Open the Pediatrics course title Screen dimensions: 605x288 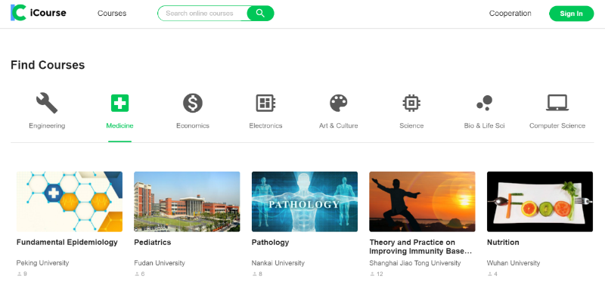pos(153,243)
